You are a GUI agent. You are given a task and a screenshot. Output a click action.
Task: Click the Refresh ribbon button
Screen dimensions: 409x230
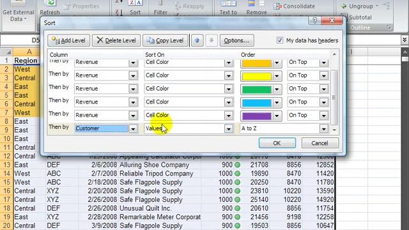pos(50,8)
